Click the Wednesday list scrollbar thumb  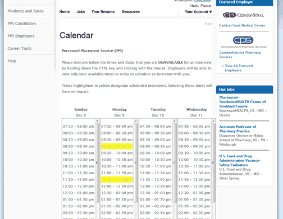pos(213,162)
